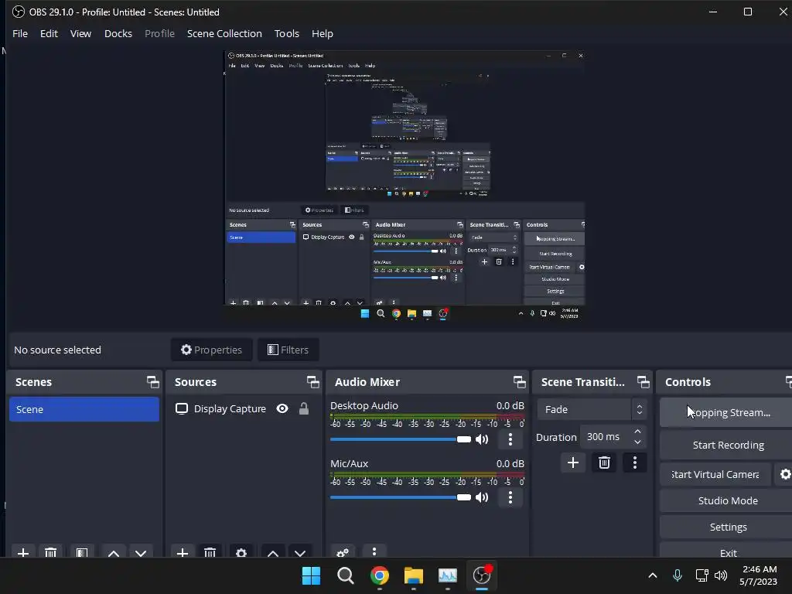Screen dimensions: 792x594
Task: Click the Stopping Stream button
Action: [727, 413]
